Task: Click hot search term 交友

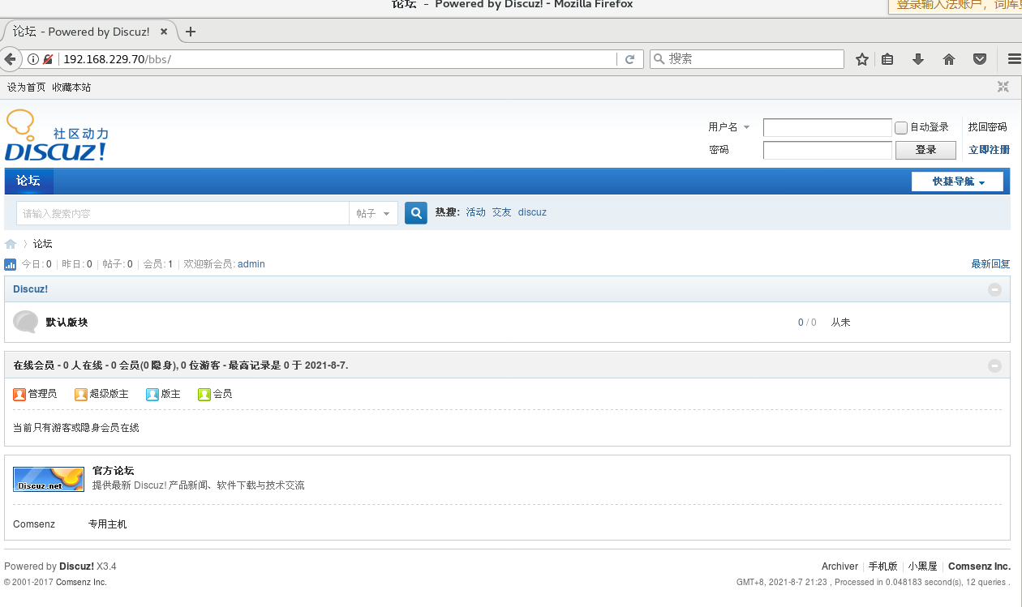Action: 502,212
